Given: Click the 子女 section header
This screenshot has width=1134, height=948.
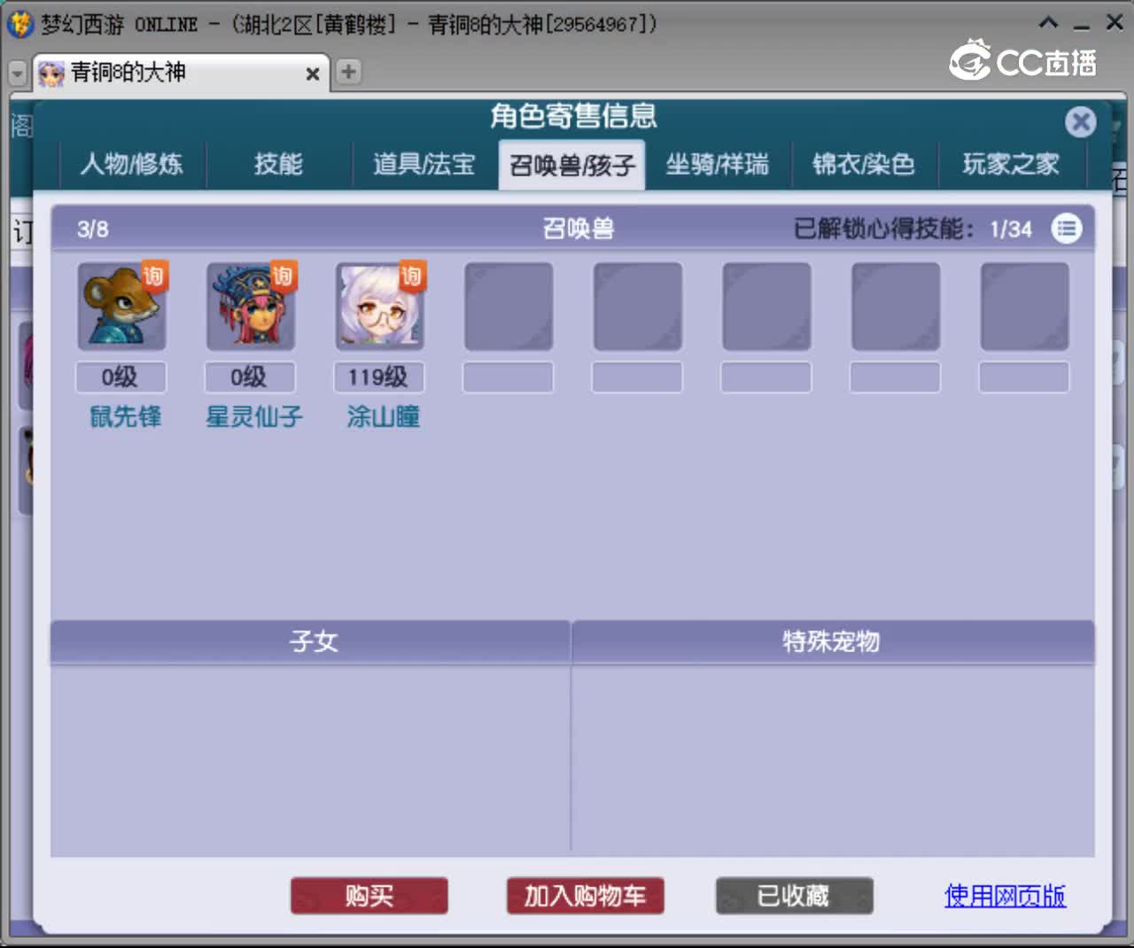Looking at the screenshot, I should pyautogui.click(x=310, y=641).
